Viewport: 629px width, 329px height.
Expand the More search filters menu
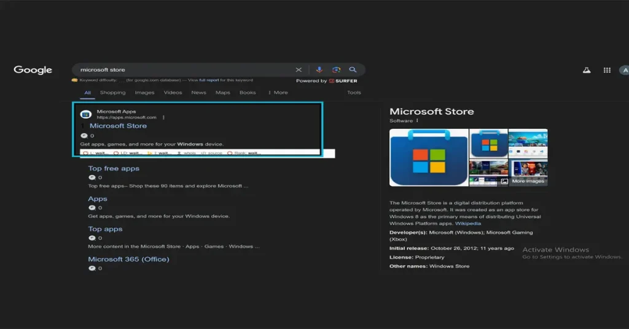pyautogui.click(x=278, y=93)
